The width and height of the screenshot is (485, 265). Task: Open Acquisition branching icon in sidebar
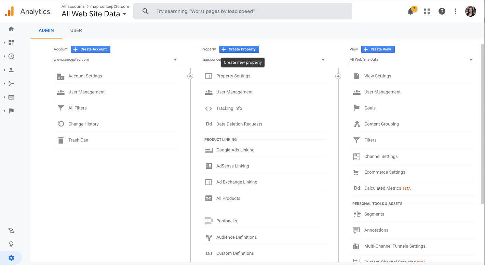click(11, 84)
